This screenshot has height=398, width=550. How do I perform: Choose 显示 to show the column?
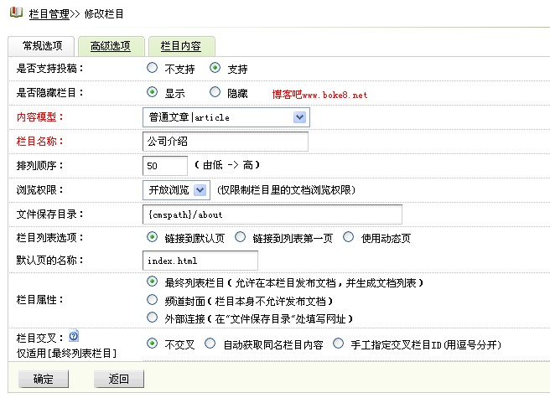(152, 92)
